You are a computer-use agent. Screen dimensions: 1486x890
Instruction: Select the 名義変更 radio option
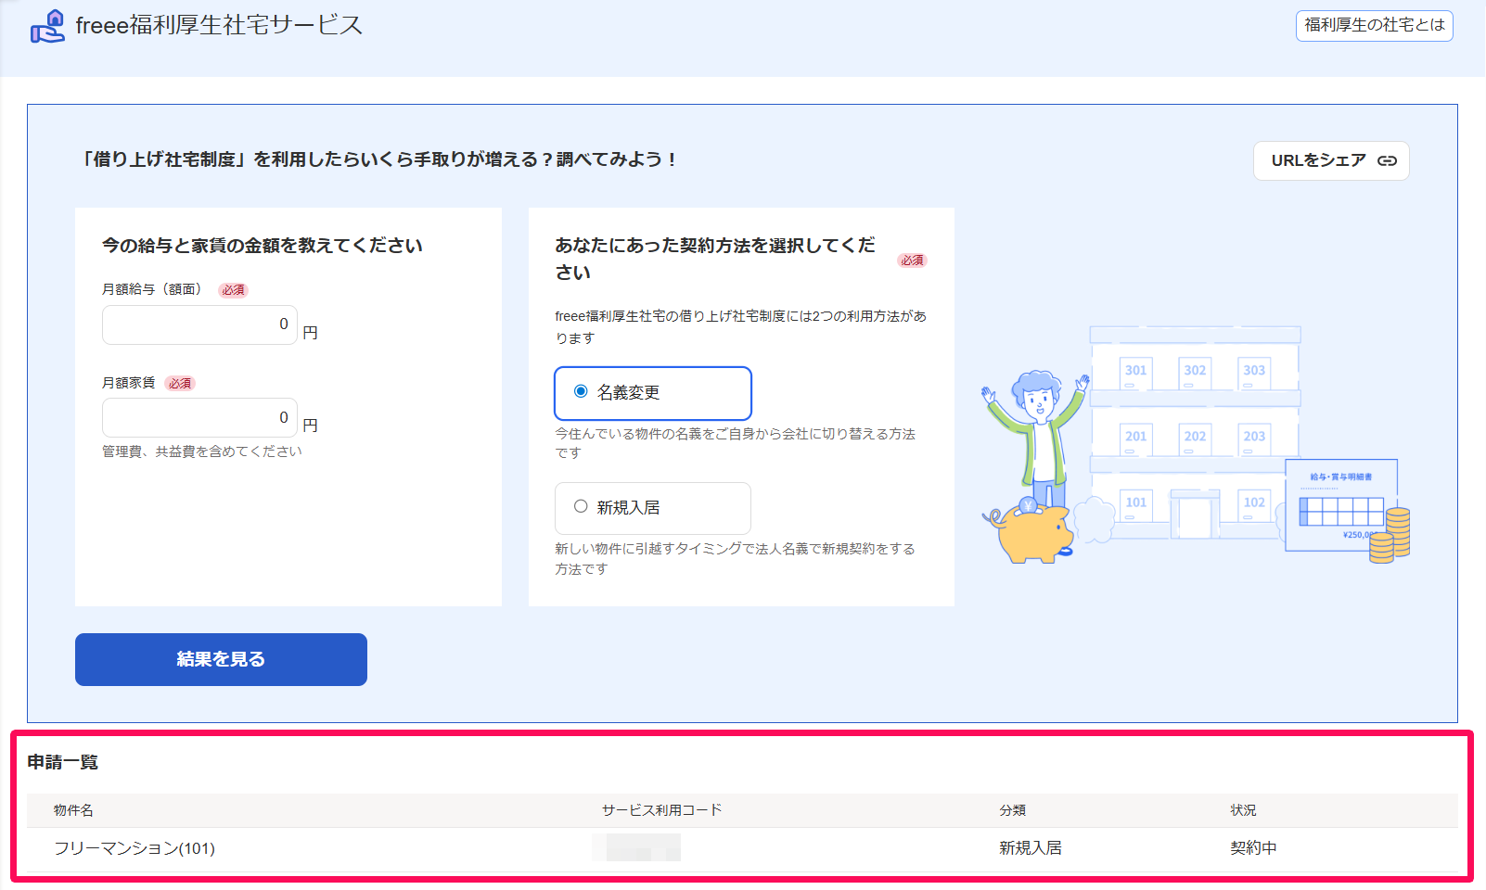point(581,393)
